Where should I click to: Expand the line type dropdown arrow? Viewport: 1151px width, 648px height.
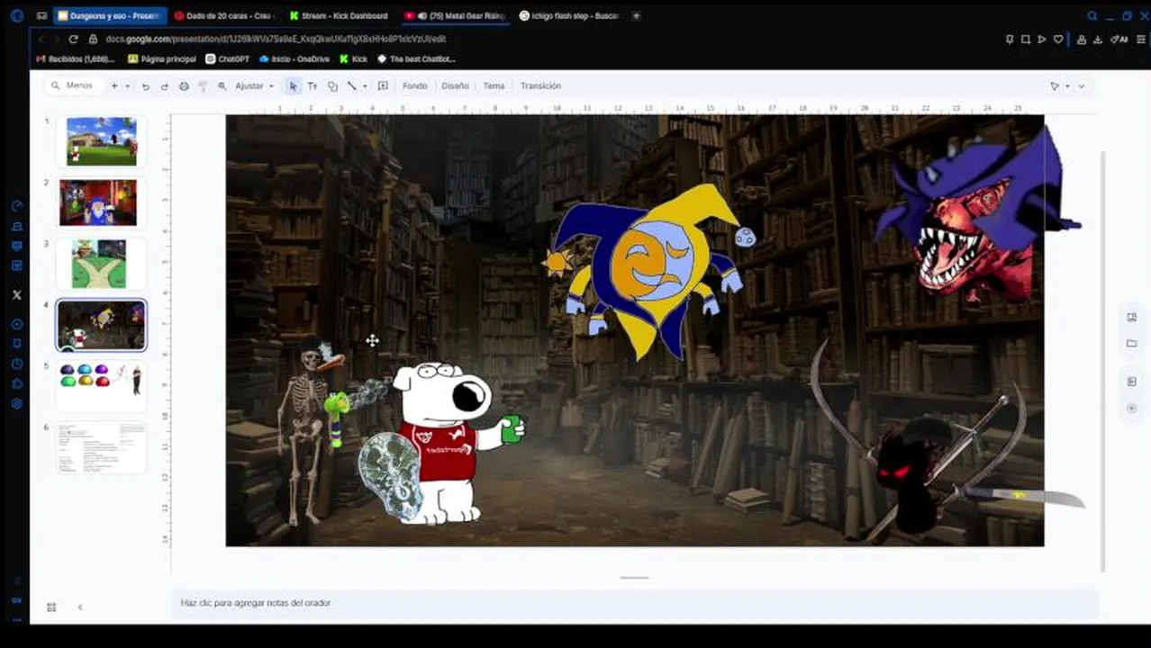click(364, 86)
